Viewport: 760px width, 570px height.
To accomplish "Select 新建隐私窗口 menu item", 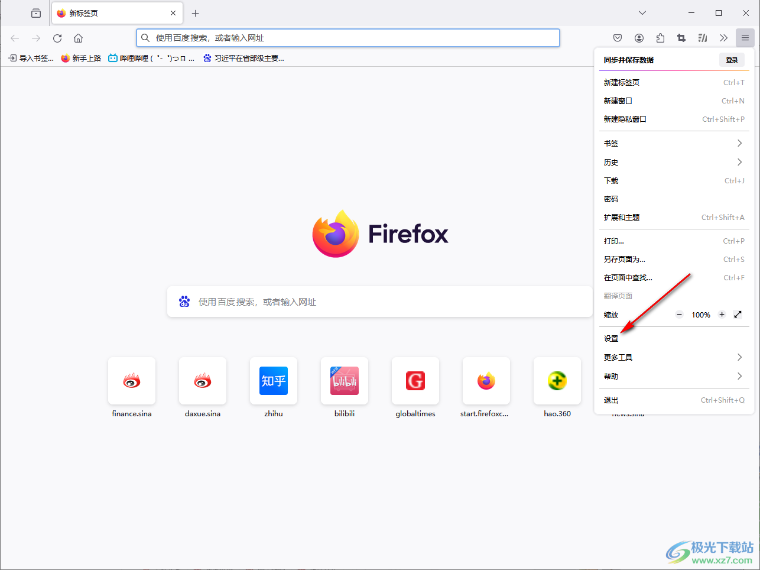I will (x=674, y=119).
